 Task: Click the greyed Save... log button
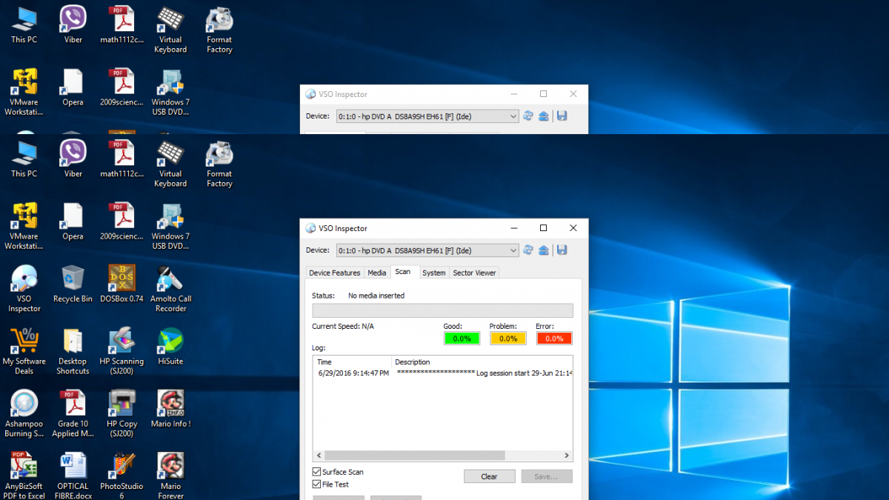click(547, 476)
